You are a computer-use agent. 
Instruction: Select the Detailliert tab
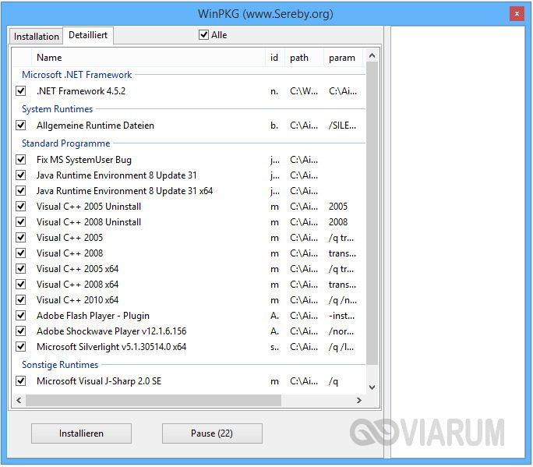pos(88,35)
